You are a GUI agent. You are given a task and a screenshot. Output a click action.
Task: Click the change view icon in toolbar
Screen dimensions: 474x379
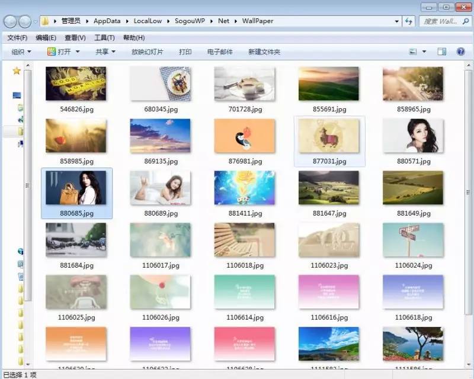(x=413, y=52)
